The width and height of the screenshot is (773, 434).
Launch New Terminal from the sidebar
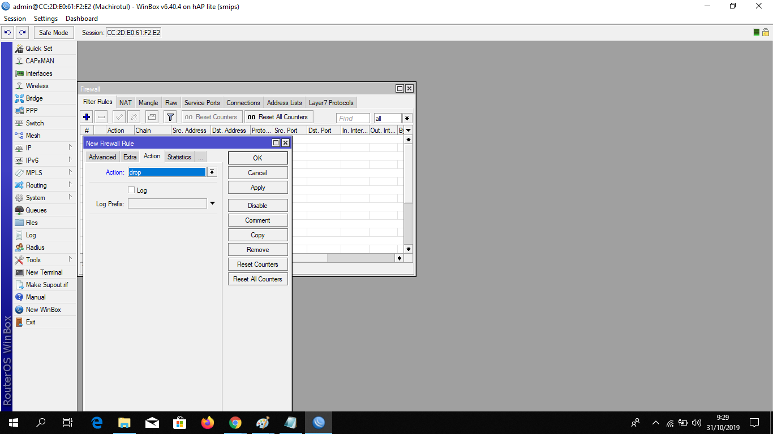45,272
